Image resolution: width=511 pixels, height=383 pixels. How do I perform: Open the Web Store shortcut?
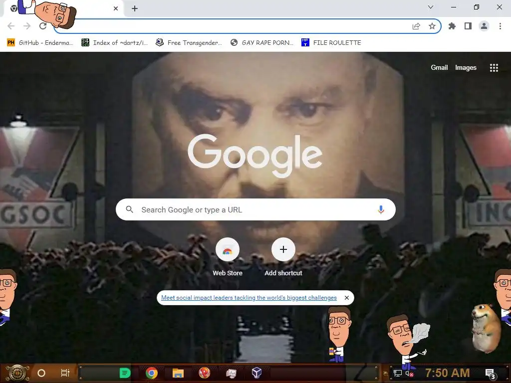(x=228, y=257)
